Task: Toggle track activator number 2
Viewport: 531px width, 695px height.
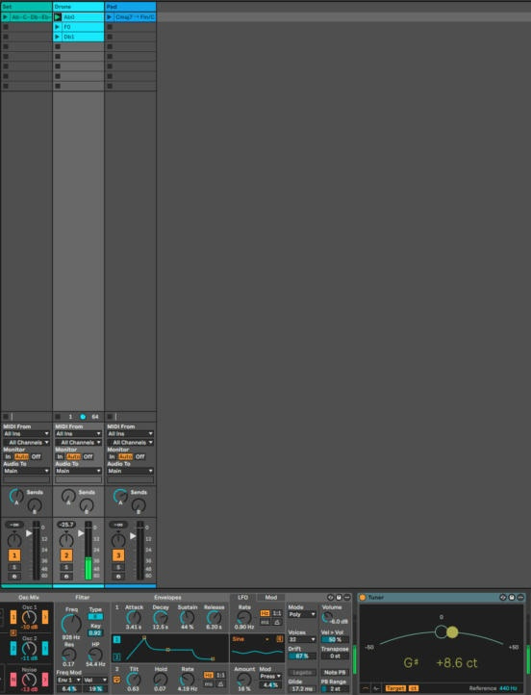Action: [x=66, y=555]
